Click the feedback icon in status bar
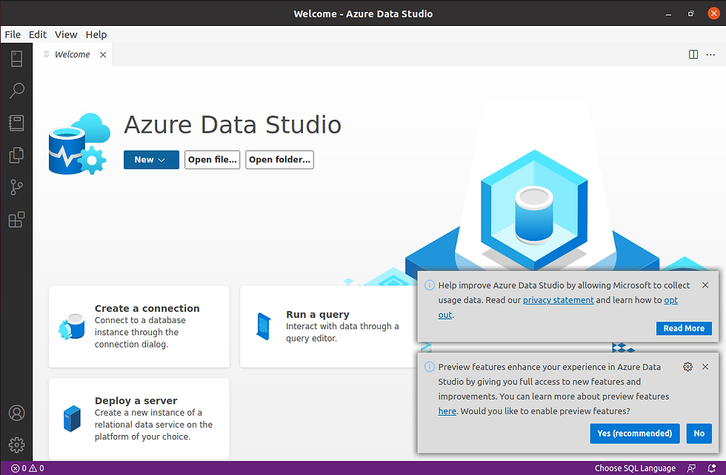726x475 pixels. tap(691, 468)
